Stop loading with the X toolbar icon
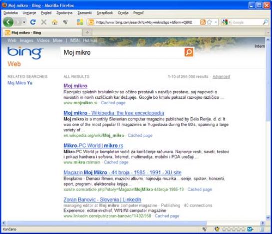The height and width of the screenshot is (234, 272). click(44, 22)
